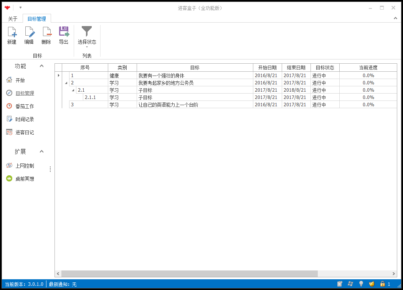Collapse the 功能 section with its chevron

coord(41,66)
